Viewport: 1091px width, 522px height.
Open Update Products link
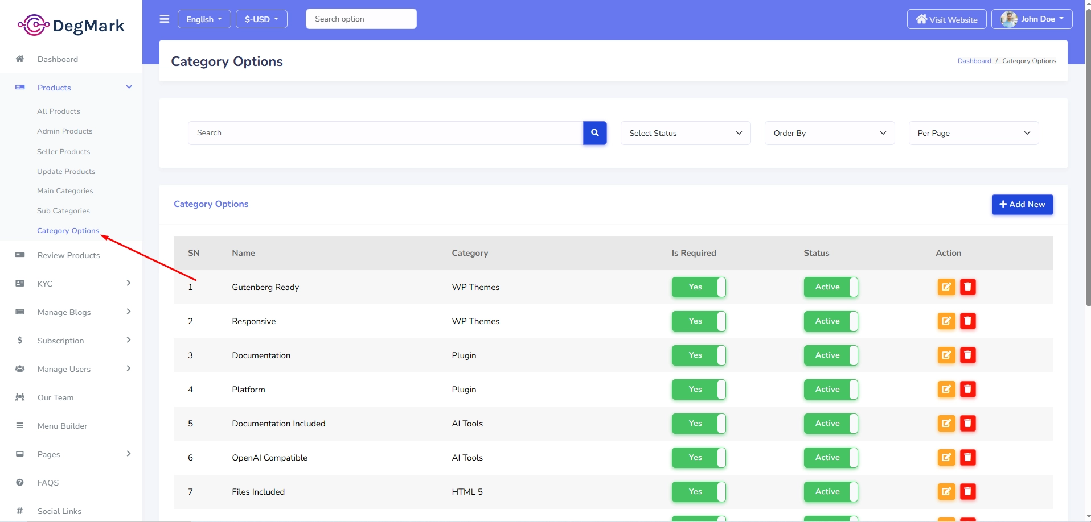pyautogui.click(x=66, y=172)
